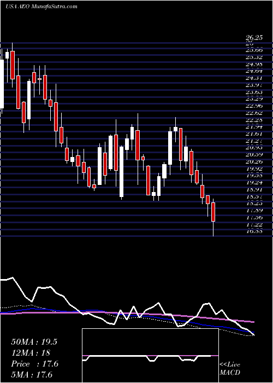Screen dimensions: 273x383
Task: Click the 5MA : 17.6 readout
Action: (x=32, y=374)
